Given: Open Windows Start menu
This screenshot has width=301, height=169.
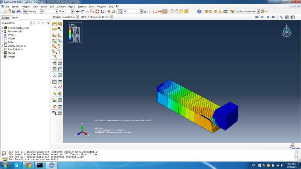Looking at the screenshot, I should pyautogui.click(x=5, y=165).
